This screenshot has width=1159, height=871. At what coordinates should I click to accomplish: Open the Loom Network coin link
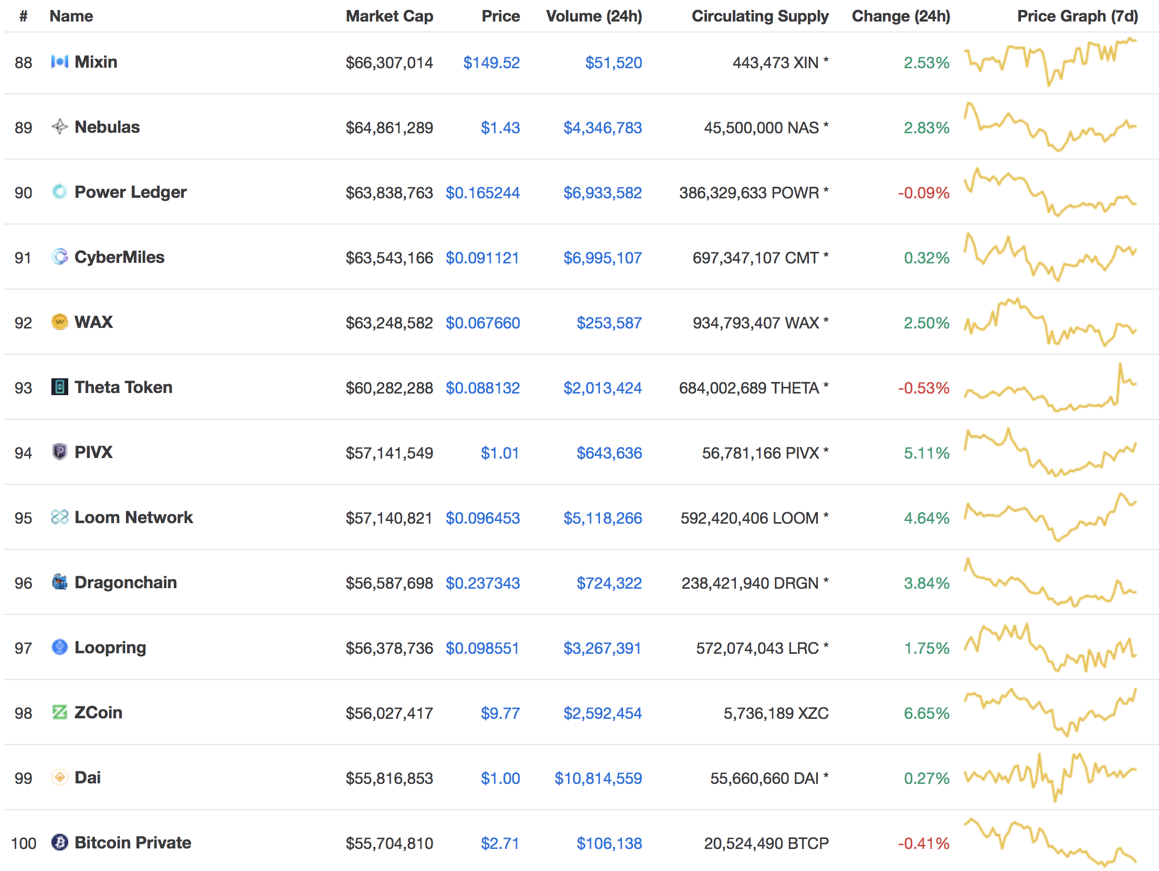[x=134, y=517]
